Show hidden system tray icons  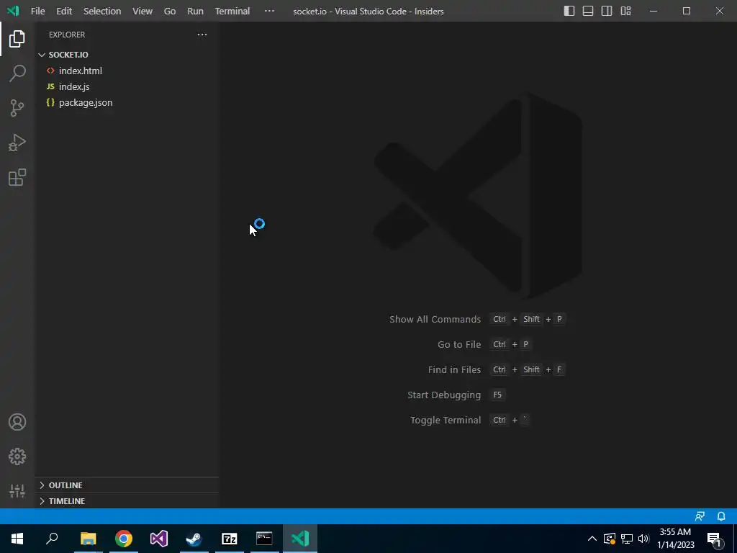[x=592, y=539]
